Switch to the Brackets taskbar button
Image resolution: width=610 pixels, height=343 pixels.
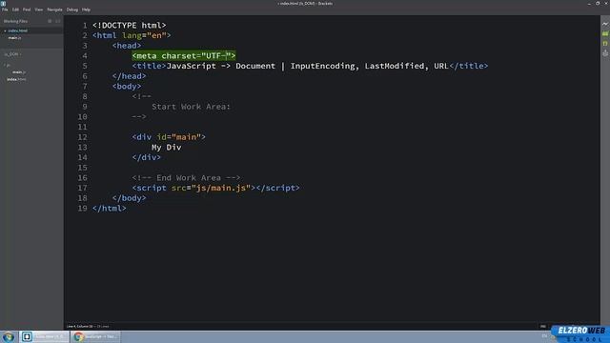pos(44,336)
